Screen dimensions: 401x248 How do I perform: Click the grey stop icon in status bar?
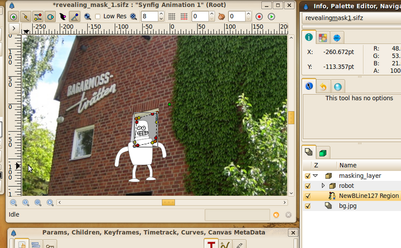click(x=289, y=215)
